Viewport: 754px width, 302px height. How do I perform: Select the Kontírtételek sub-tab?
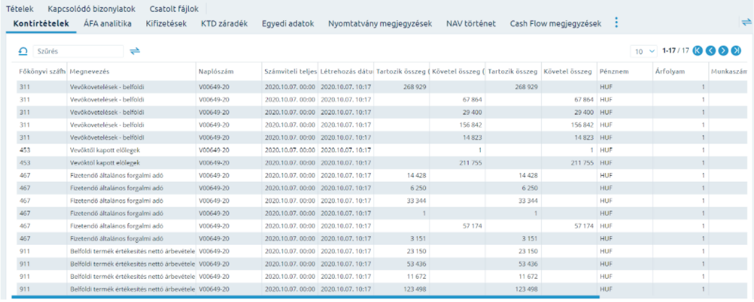tap(41, 24)
